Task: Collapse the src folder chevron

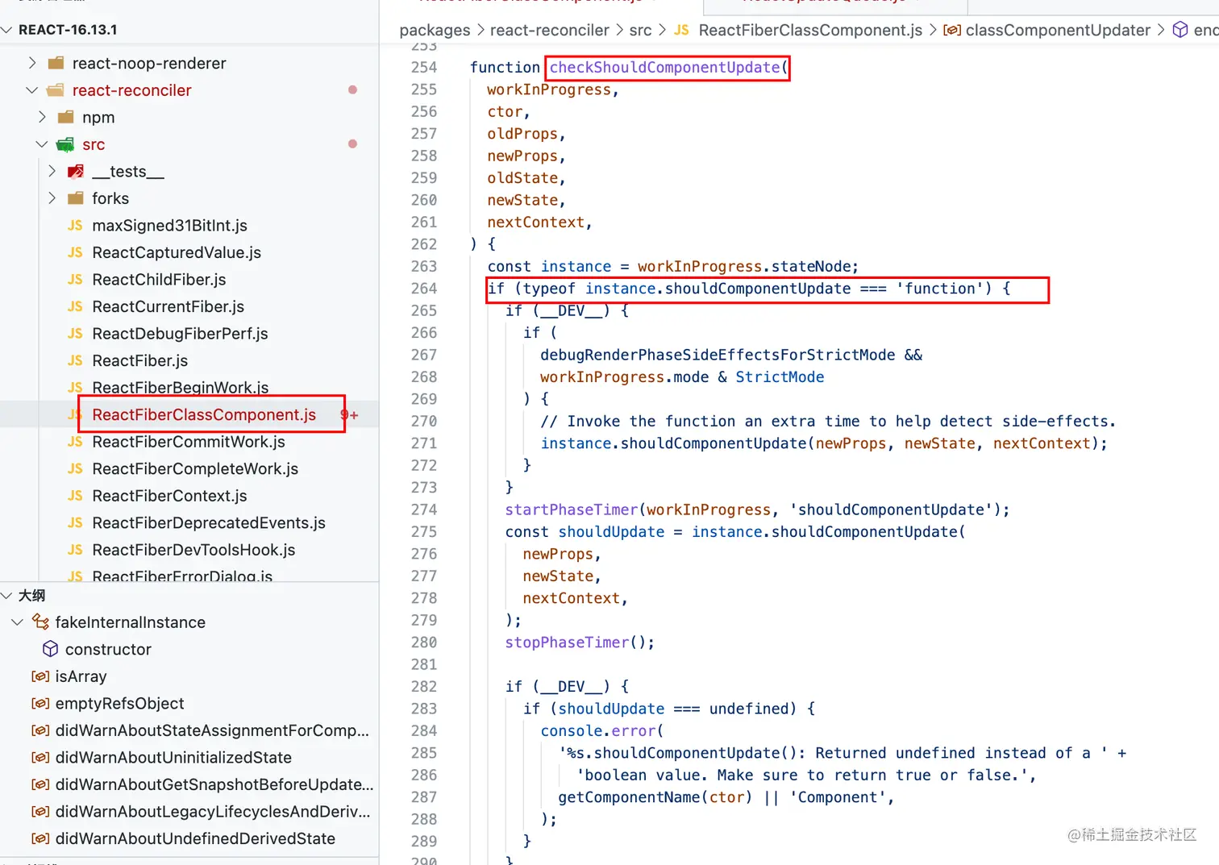Action: [42, 144]
